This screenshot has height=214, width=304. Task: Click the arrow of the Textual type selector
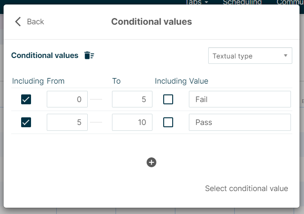[x=285, y=56]
